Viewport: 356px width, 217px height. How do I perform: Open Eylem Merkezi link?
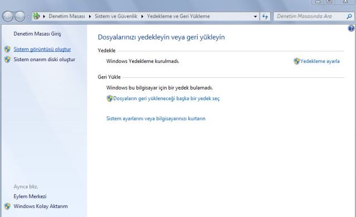tap(30, 196)
